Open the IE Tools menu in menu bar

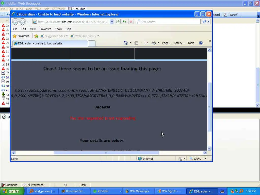(x=58, y=29)
